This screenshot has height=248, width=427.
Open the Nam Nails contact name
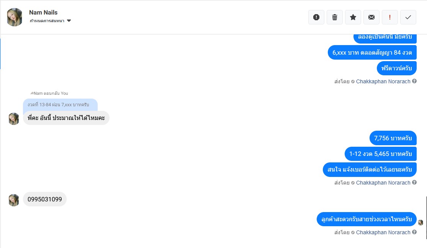click(x=43, y=13)
